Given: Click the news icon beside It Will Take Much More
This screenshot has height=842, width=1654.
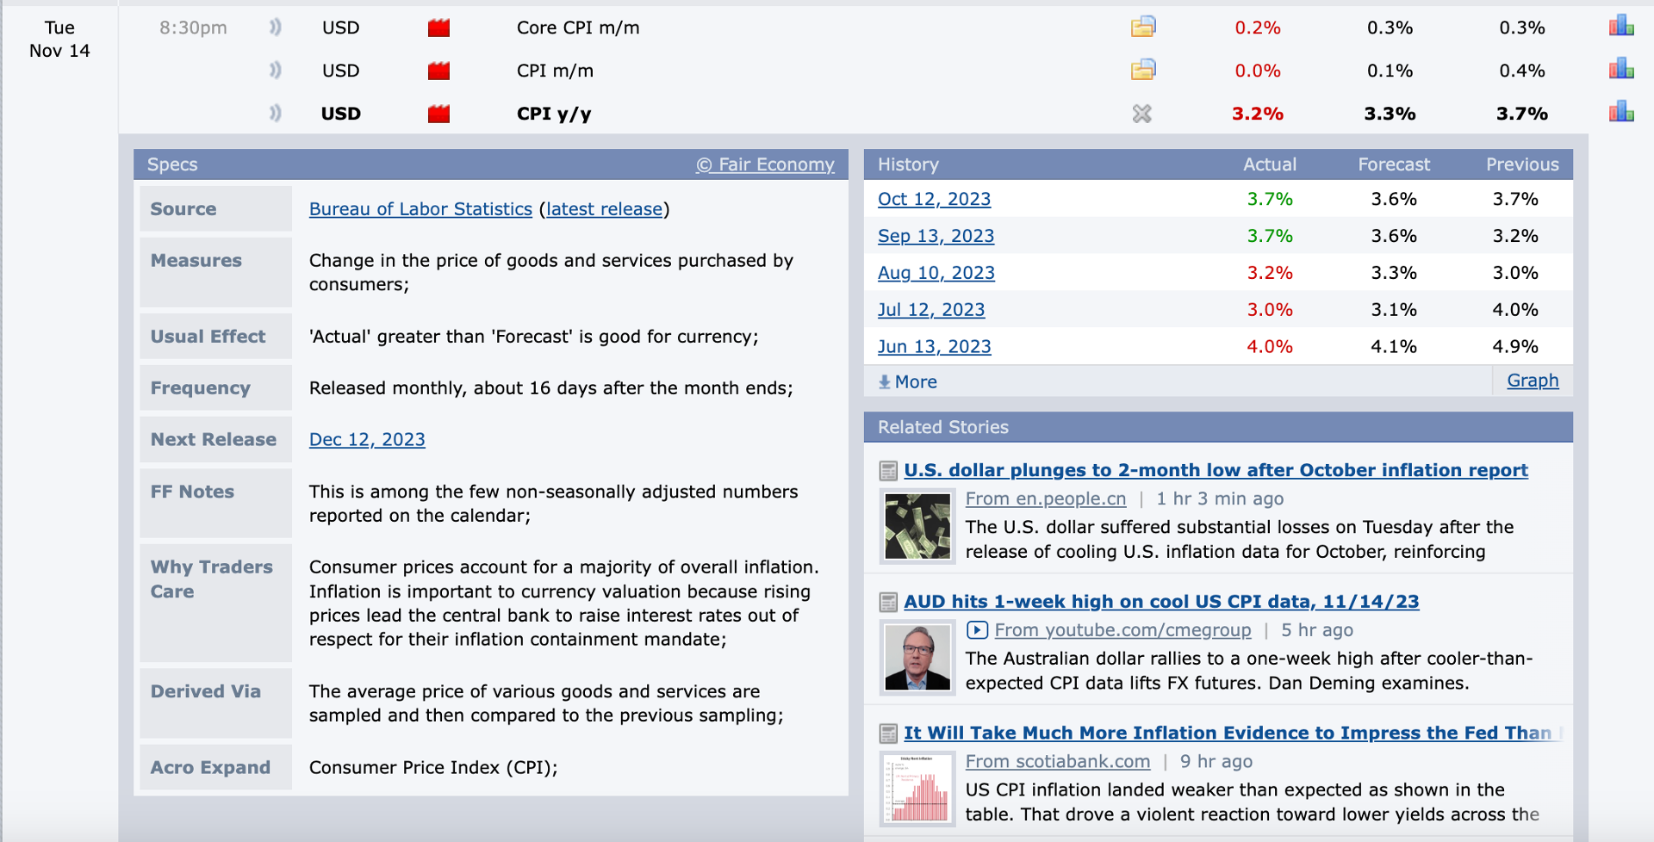Looking at the screenshot, I should pos(888,734).
